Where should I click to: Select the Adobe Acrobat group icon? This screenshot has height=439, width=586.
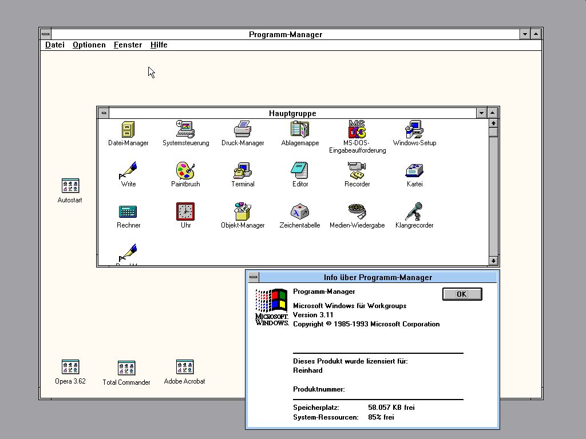(x=185, y=367)
